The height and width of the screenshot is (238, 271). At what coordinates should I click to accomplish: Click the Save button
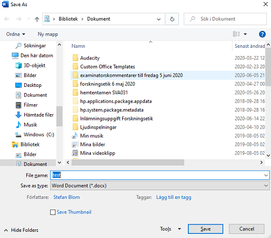click(205, 229)
